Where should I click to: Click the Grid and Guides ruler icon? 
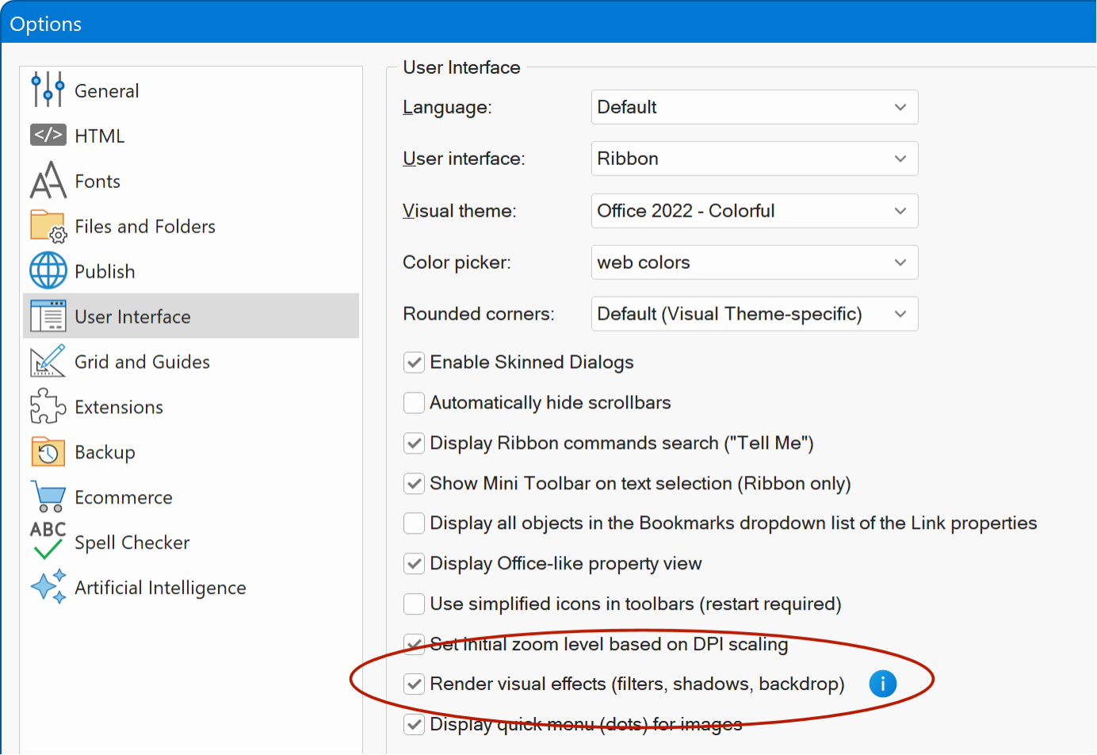48,361
